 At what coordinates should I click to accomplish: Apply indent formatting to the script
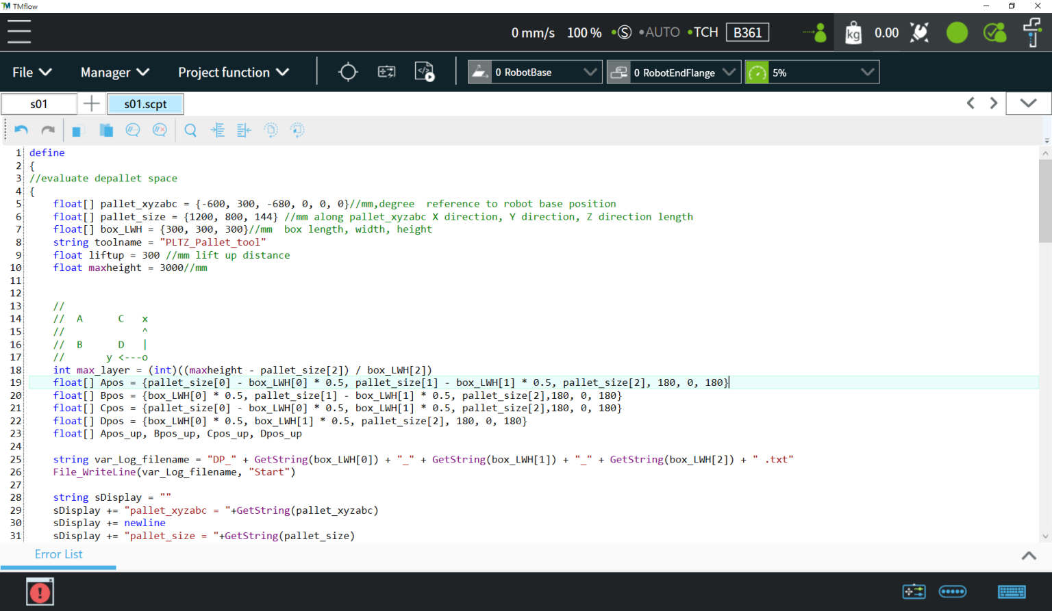pos(218,130)
